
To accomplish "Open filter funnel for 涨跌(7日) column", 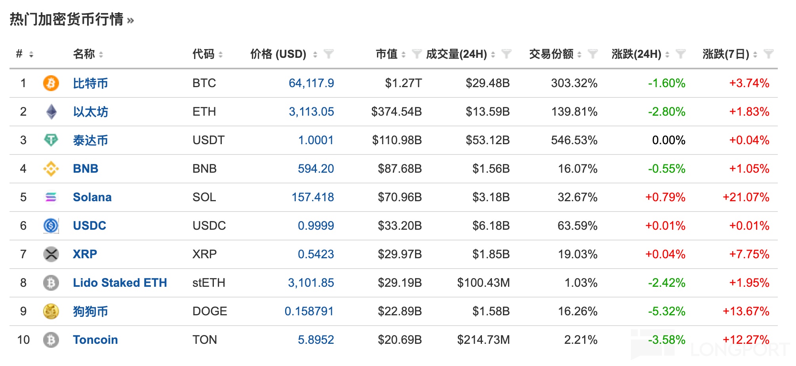I will 768,54.
